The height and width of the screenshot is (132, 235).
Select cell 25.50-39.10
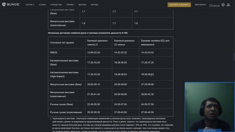pos(94,84)
